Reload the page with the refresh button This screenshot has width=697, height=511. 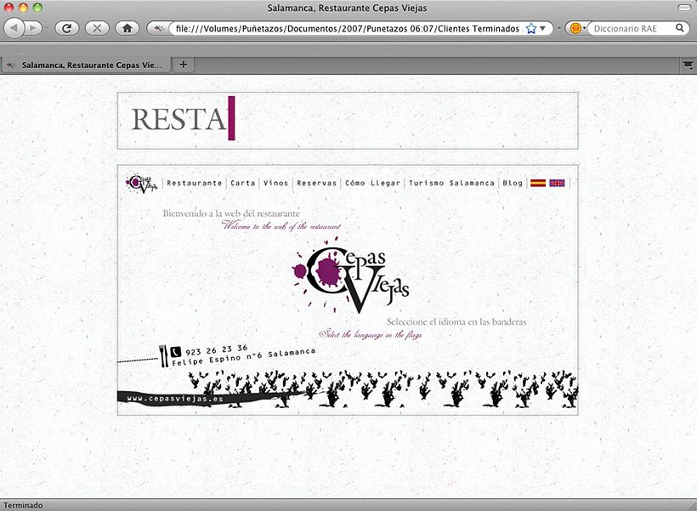coord(66,28)
